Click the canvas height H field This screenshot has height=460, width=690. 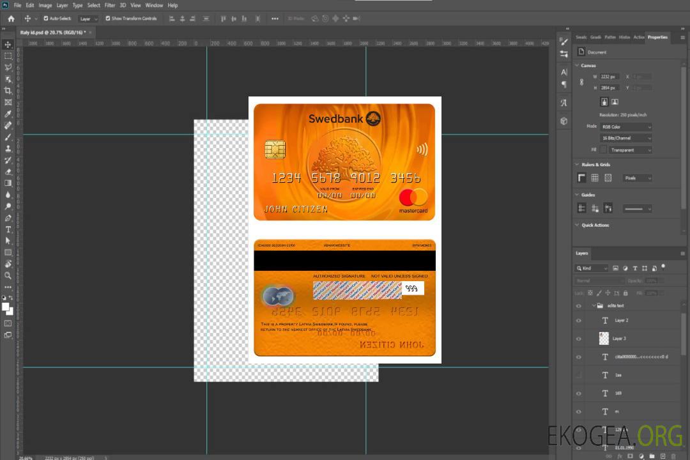609,88
